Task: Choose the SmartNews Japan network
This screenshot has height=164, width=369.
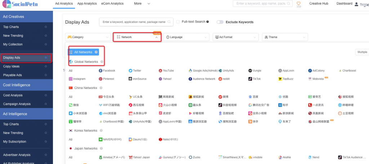Action: tap(232, 157)
